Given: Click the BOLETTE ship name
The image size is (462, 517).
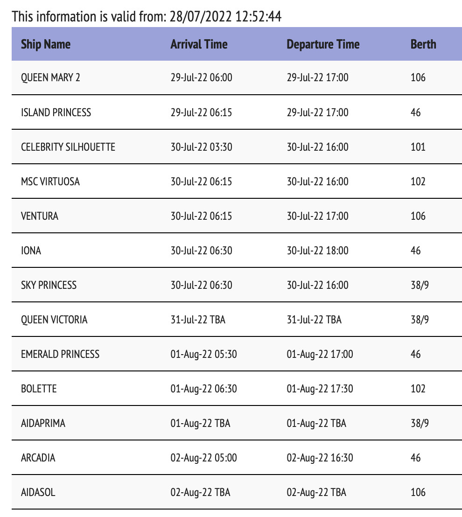Looking at the screenshot, I should [39, 389].
